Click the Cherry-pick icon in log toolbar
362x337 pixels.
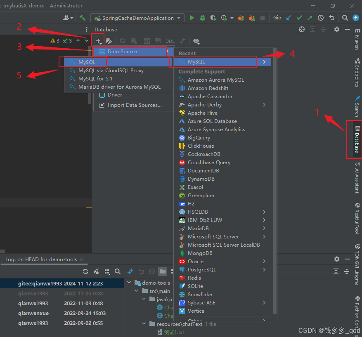click(96, 271)
